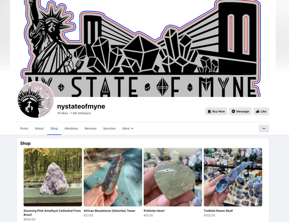This screenshot has width=289, height=222.
Task: Like the page with thumbs-up button
Action: [261, 111]
